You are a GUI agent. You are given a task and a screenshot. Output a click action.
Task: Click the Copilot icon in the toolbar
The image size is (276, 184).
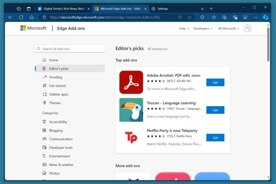pos(266,17)
